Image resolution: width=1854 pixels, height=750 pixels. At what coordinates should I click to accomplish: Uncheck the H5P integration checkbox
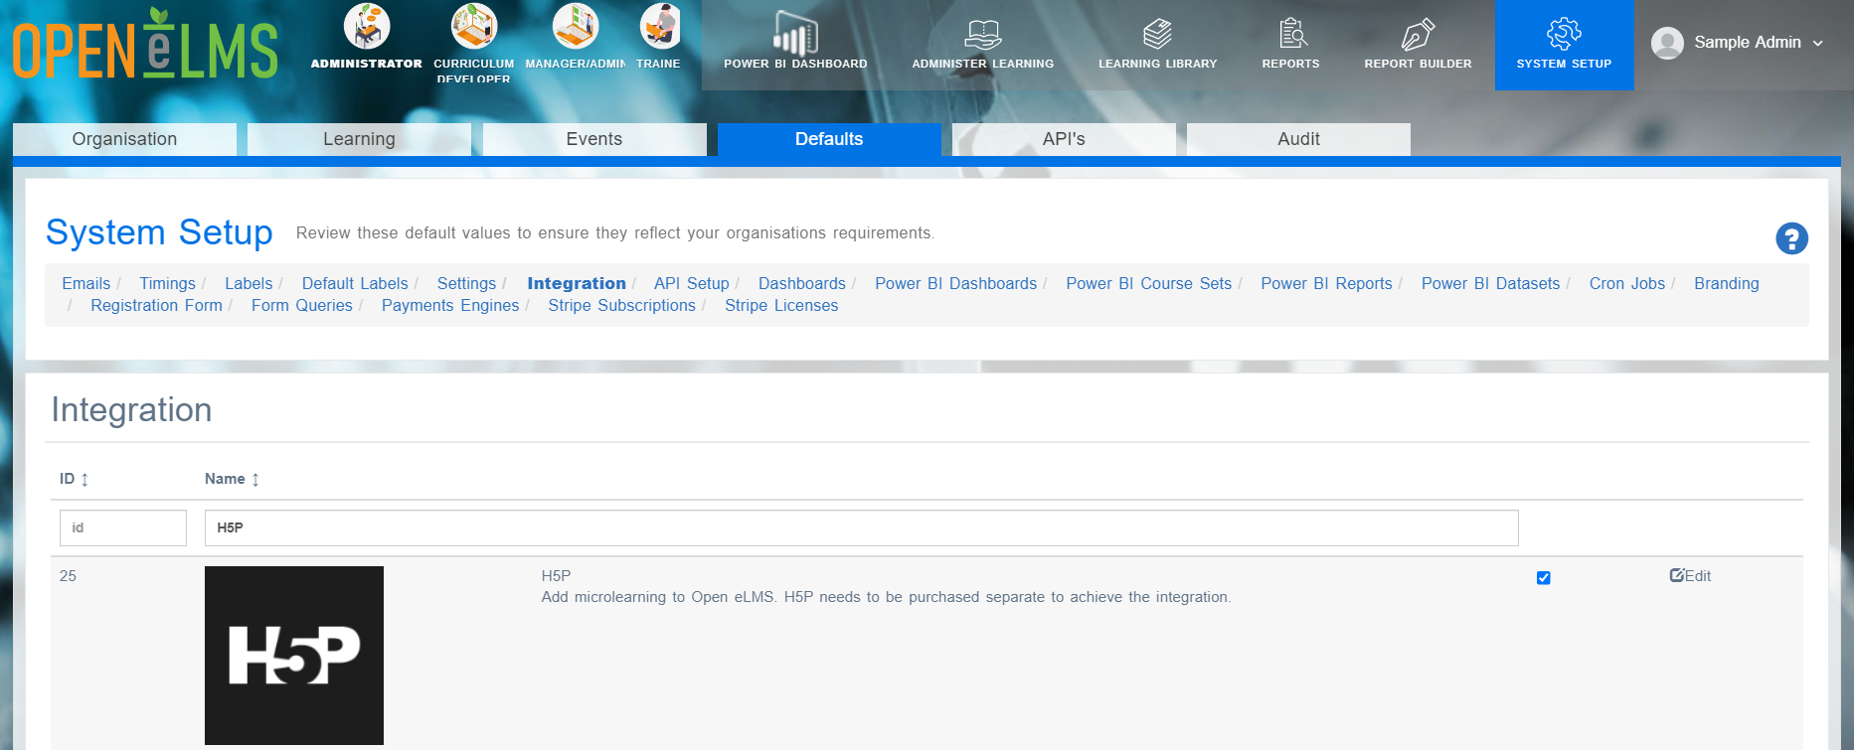point(1543,578)
